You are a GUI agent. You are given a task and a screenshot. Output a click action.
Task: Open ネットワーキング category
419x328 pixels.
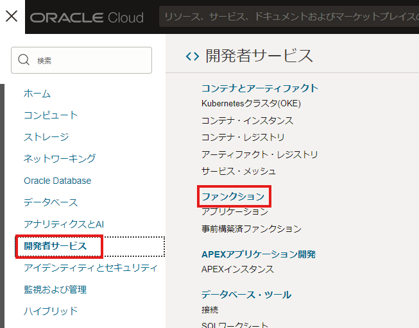pyautogui.click(x=60, y=158)
